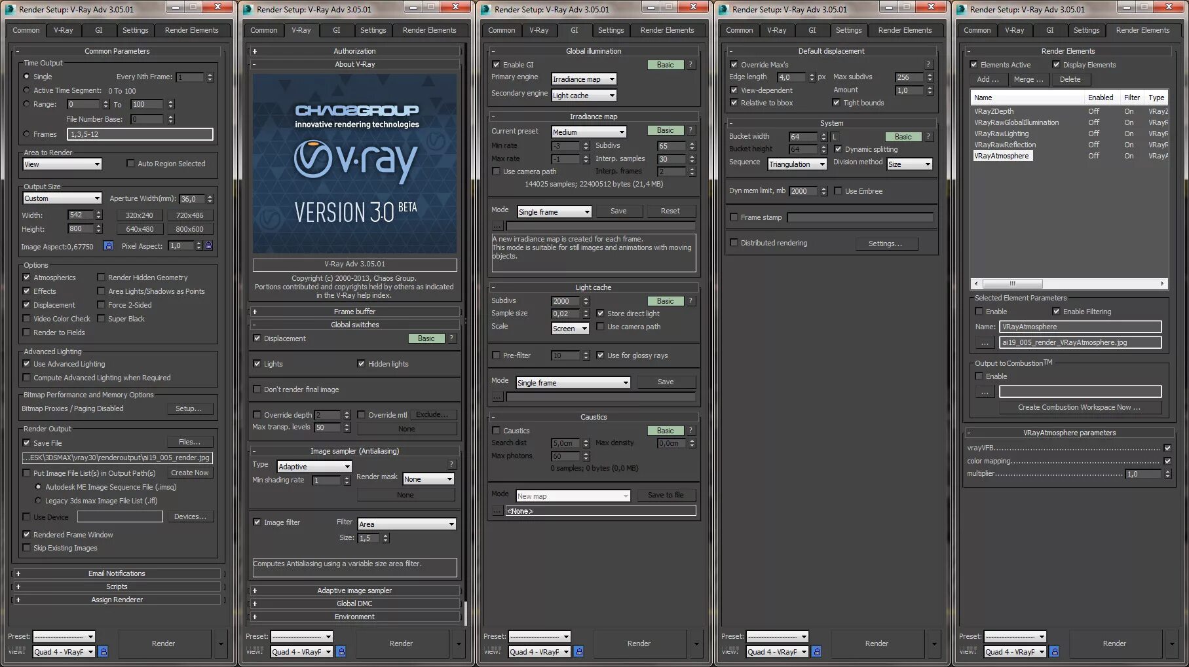This screenshot has width=1189, height=667.
Task: Click the Render Elements list horizontal scrollbar
Action: coord(1068,283)
